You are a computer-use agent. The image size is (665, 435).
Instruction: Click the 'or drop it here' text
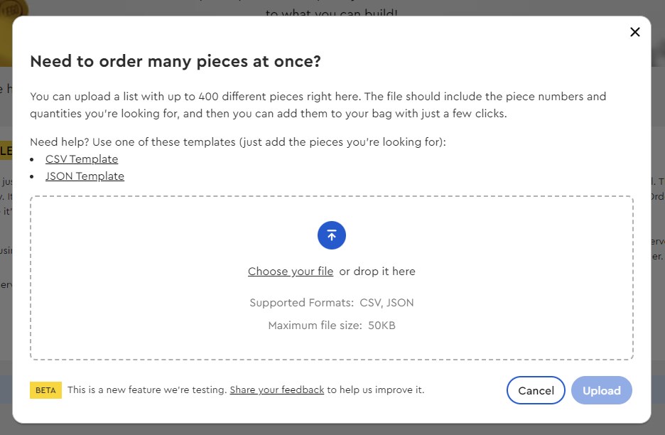point(377,272)
